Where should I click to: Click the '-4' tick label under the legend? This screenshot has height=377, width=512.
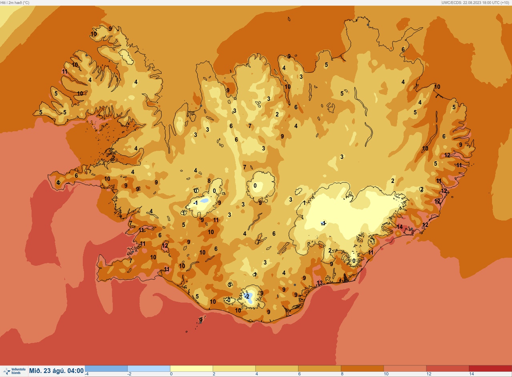pos(86,374)
